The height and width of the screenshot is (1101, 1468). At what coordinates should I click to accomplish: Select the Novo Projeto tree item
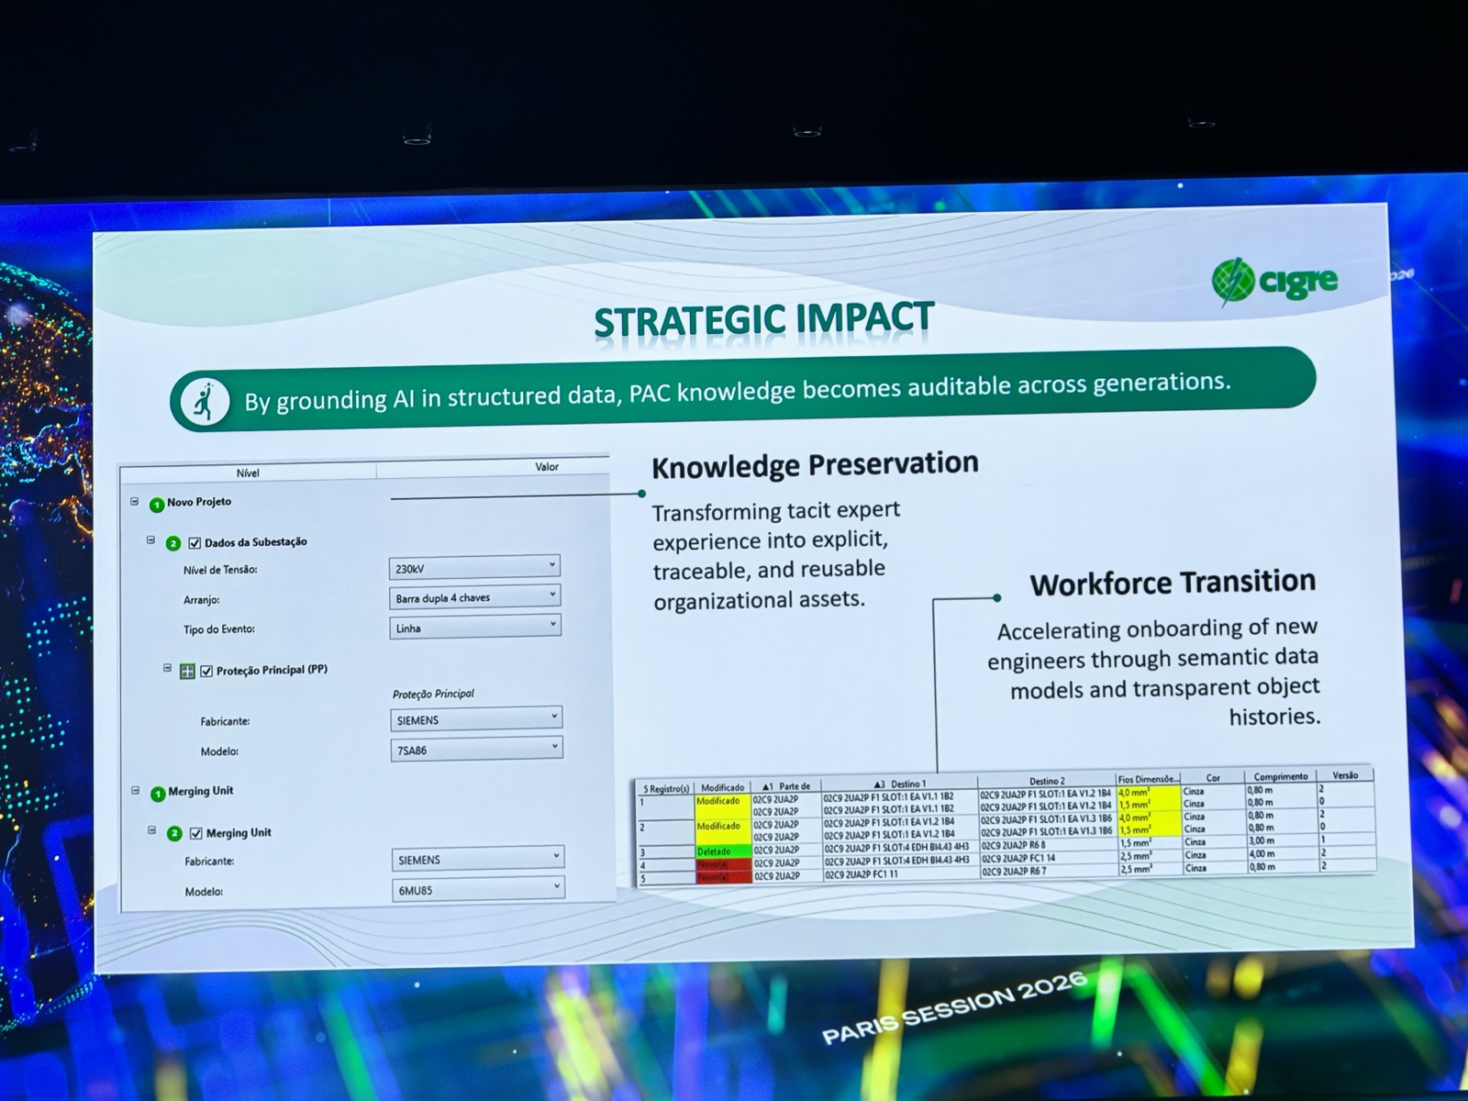[199, 502]
